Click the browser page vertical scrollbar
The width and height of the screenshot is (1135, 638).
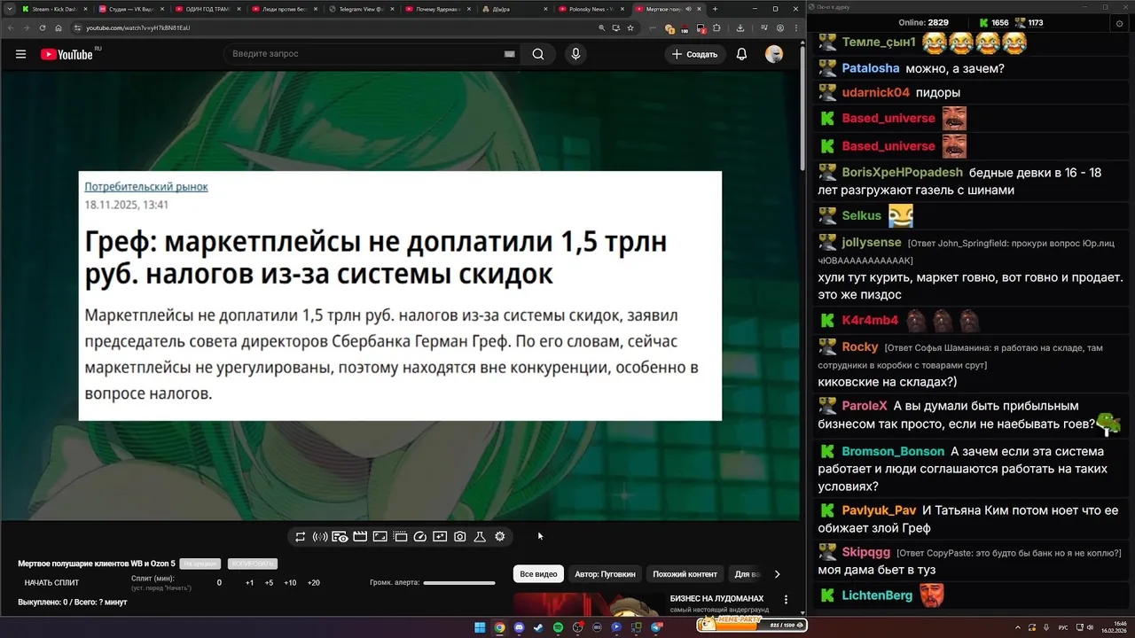(x=802, y=106)
